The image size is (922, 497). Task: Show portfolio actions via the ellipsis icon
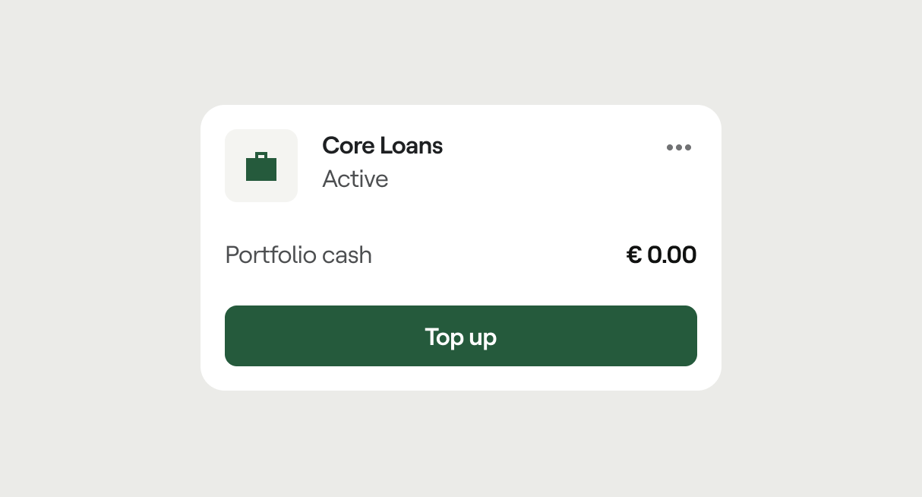click(x=679, y=147)
